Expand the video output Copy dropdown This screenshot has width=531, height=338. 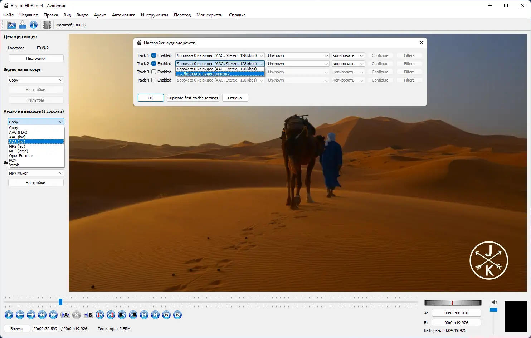[36, 80]
